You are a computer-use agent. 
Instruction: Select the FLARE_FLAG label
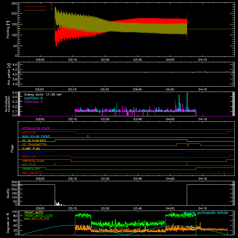pos(31,148)
